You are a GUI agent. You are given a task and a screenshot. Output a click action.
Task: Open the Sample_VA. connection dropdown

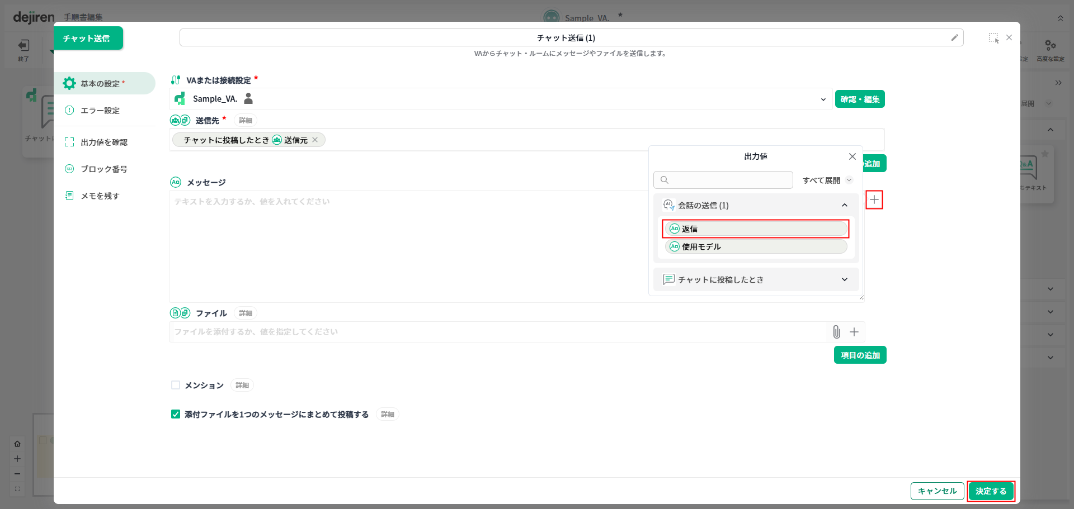pyautogui.click(x=823, y=99)
